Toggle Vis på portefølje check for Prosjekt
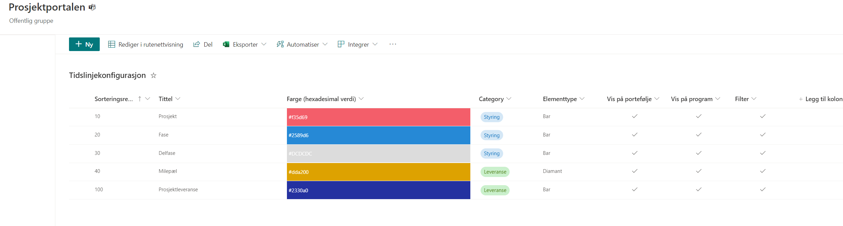The height and width of the screenshot is (226, 843). click(635, 116)
